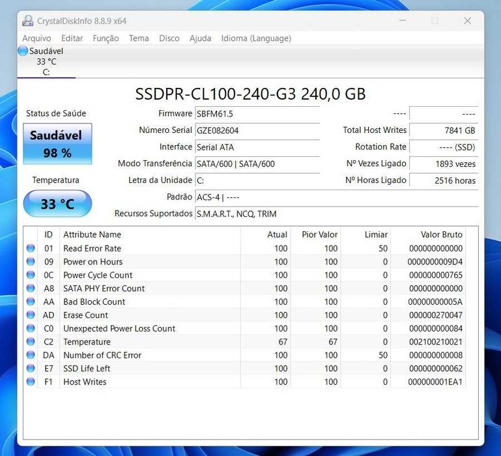
Task: Click the status orb on Power on Hours row
Action: tap(31, 261)
